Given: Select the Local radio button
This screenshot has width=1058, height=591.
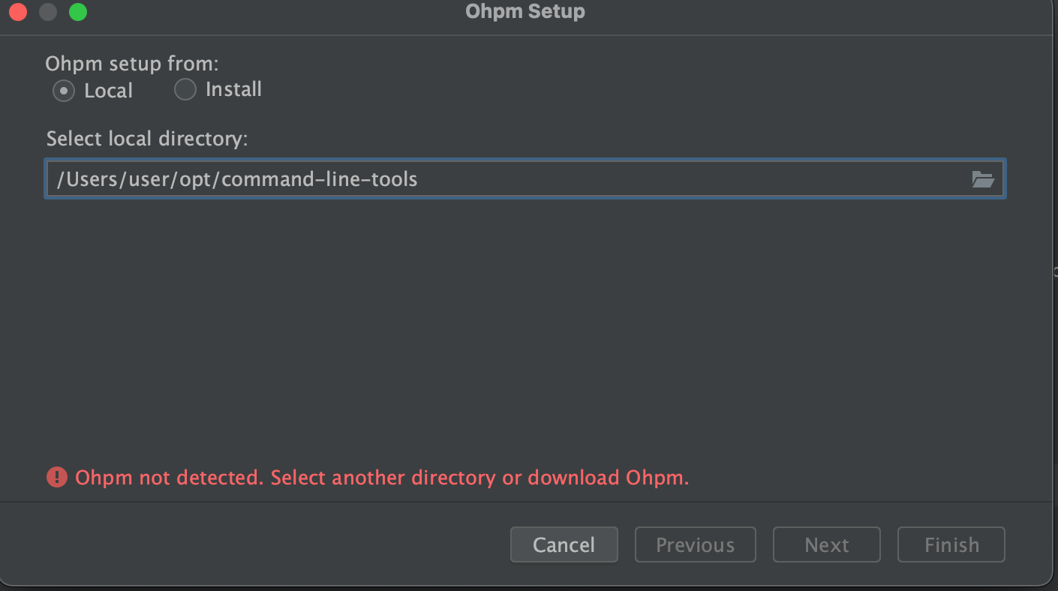Looking at the screenshot, I should pos(64,91).
